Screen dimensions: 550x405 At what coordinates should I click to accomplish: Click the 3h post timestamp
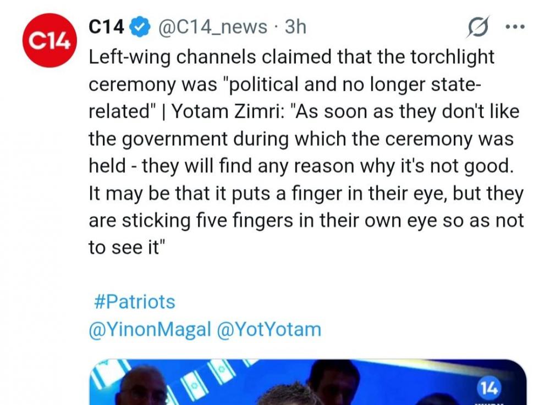tap(295, 27)
